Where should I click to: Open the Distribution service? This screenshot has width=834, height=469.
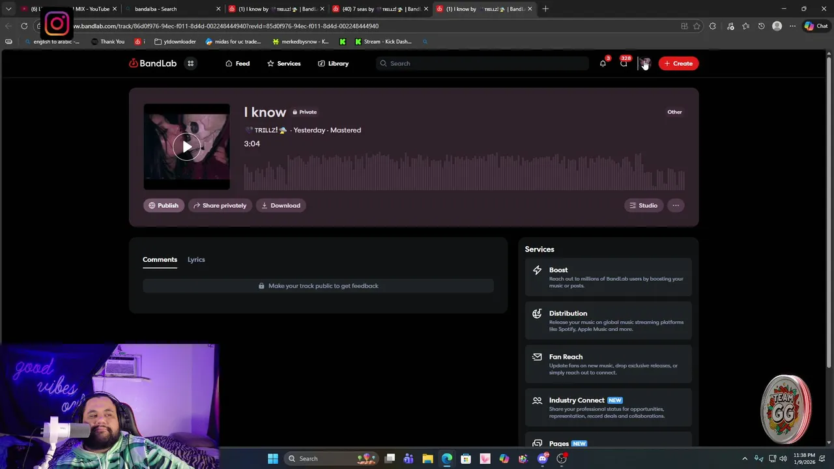608,320
